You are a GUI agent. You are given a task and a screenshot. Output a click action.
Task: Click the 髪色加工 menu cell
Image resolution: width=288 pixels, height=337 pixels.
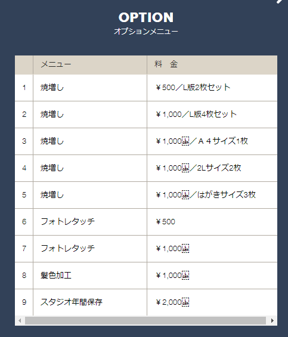(x=90, y=276)
